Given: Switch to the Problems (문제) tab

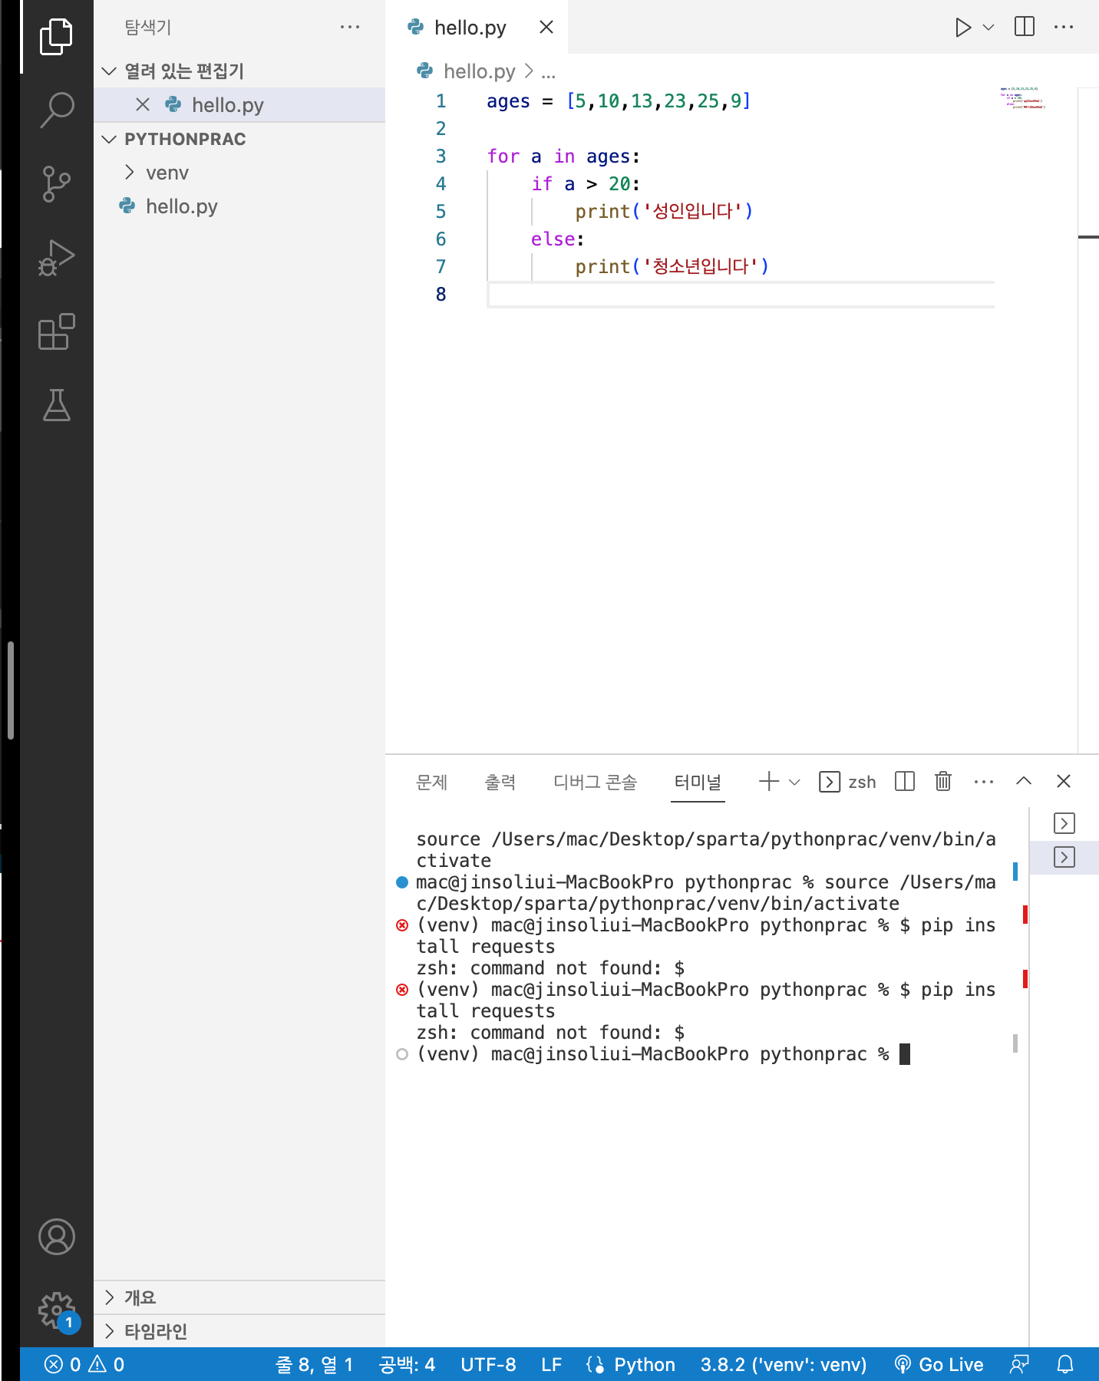Looking at the screenshot, I should click(x=431, y=782).
